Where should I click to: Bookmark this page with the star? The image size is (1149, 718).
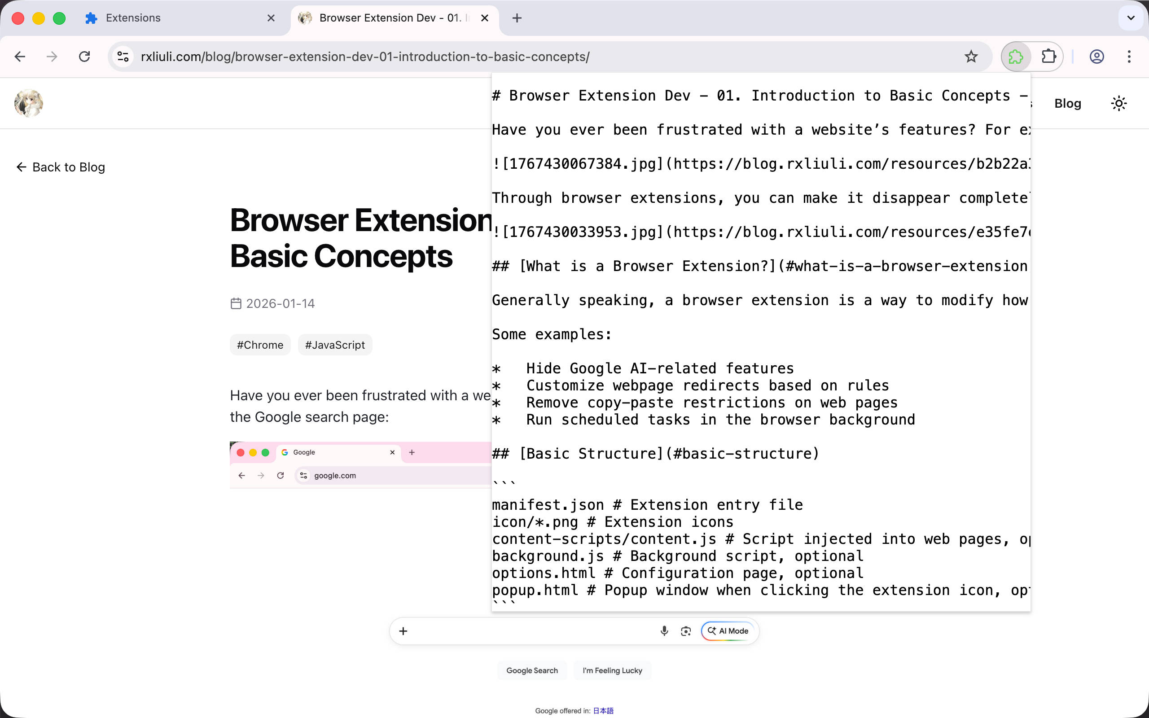coord(971,57)
